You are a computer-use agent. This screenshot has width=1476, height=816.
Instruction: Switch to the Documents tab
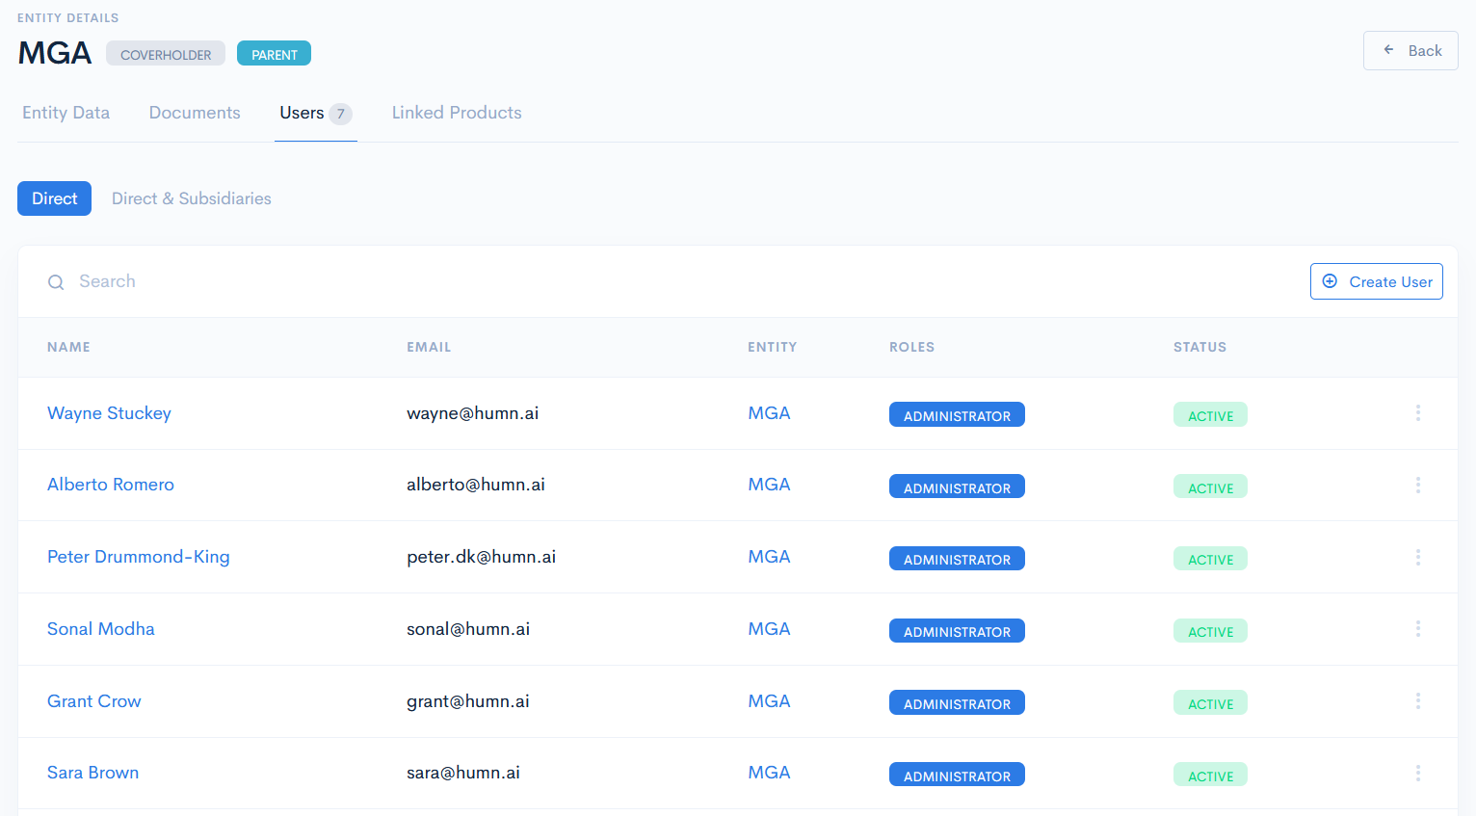pyautogui.click(x=194, y=113)
